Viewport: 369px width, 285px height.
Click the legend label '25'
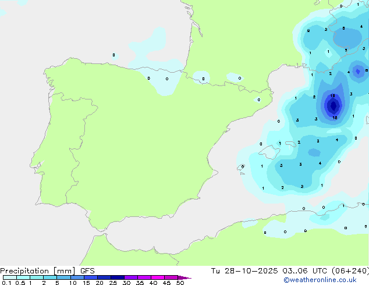pos(113,283)
